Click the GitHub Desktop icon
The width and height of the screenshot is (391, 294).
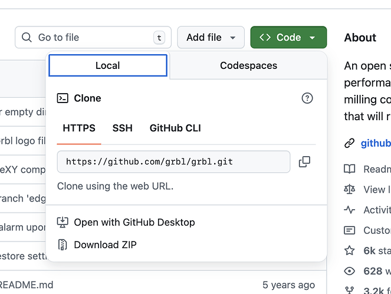coord(63,223)
